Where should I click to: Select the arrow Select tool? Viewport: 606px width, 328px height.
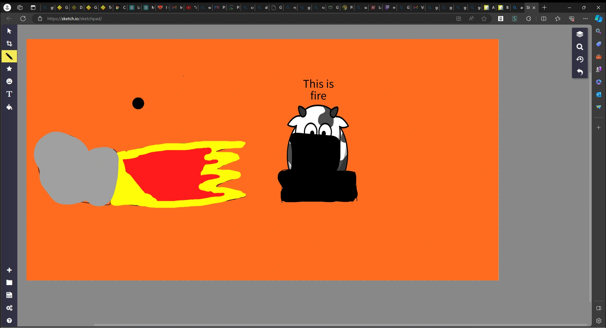pos(9,31)
